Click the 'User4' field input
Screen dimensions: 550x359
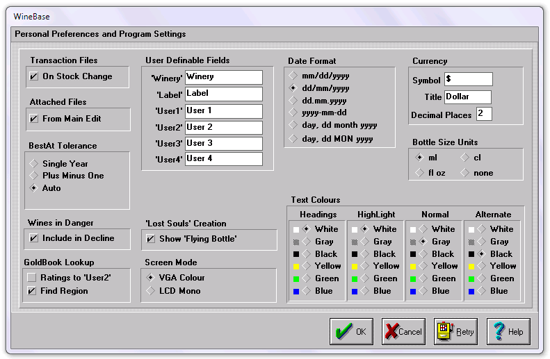click(x=224, y=158)
